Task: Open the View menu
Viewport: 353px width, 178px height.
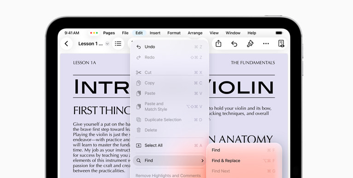Action: click(214, 33)
